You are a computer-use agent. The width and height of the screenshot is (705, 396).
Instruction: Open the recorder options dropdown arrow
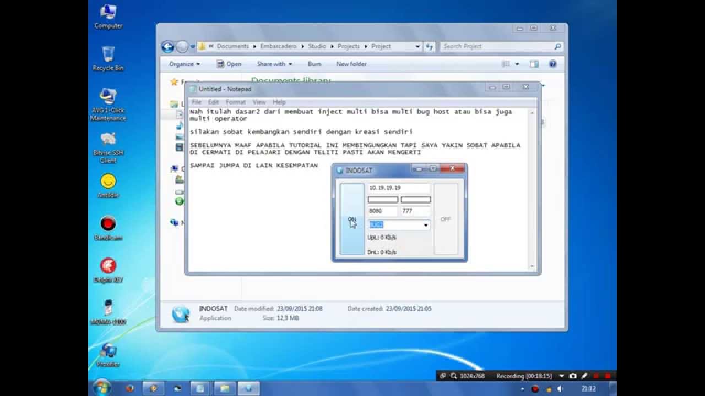pyautogui.click(x=561, y=376)
